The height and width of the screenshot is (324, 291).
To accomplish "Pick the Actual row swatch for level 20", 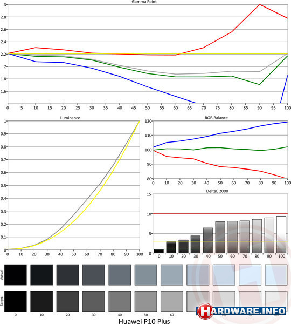I will pyautogui.click(x=68, y=275).
